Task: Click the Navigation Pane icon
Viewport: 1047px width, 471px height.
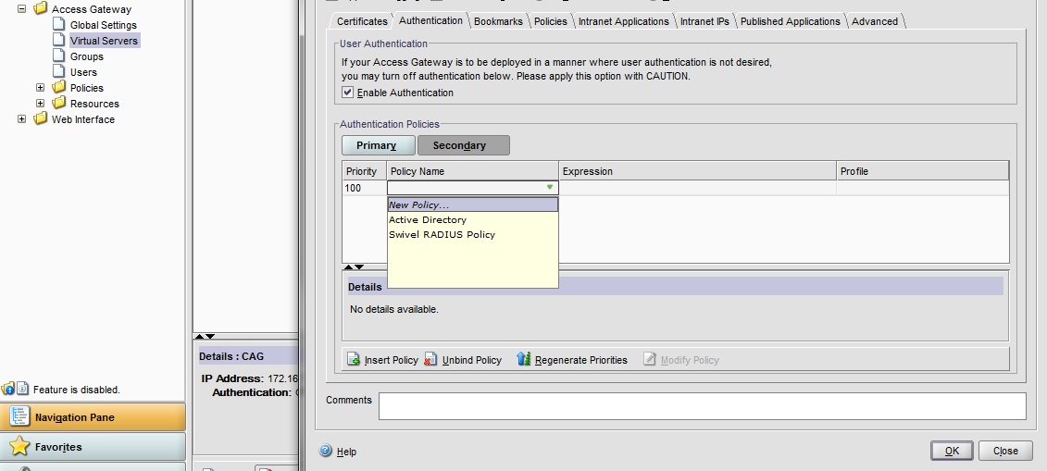Action: click(19, 417)
